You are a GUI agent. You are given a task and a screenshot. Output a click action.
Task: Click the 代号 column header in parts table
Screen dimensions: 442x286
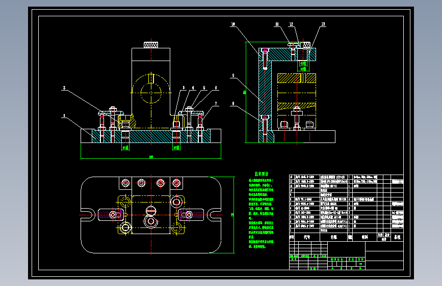click(x=307, y=237)
